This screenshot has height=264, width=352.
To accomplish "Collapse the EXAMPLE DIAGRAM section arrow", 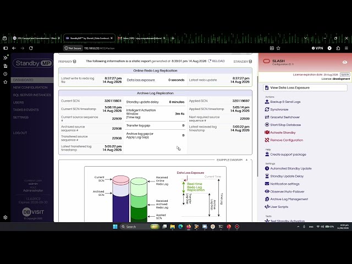I will pos(246,160).
